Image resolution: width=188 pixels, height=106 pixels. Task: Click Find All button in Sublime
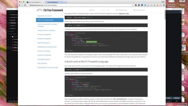pos(177,98)
